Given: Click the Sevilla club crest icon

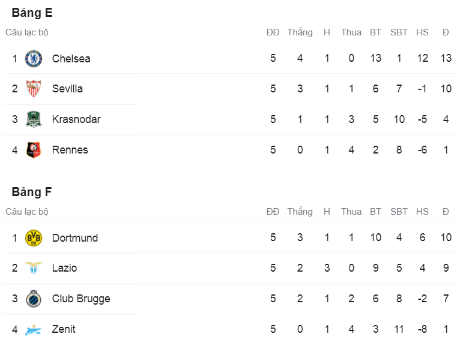Looking at the screenshot, I should (x=34, y=89).
